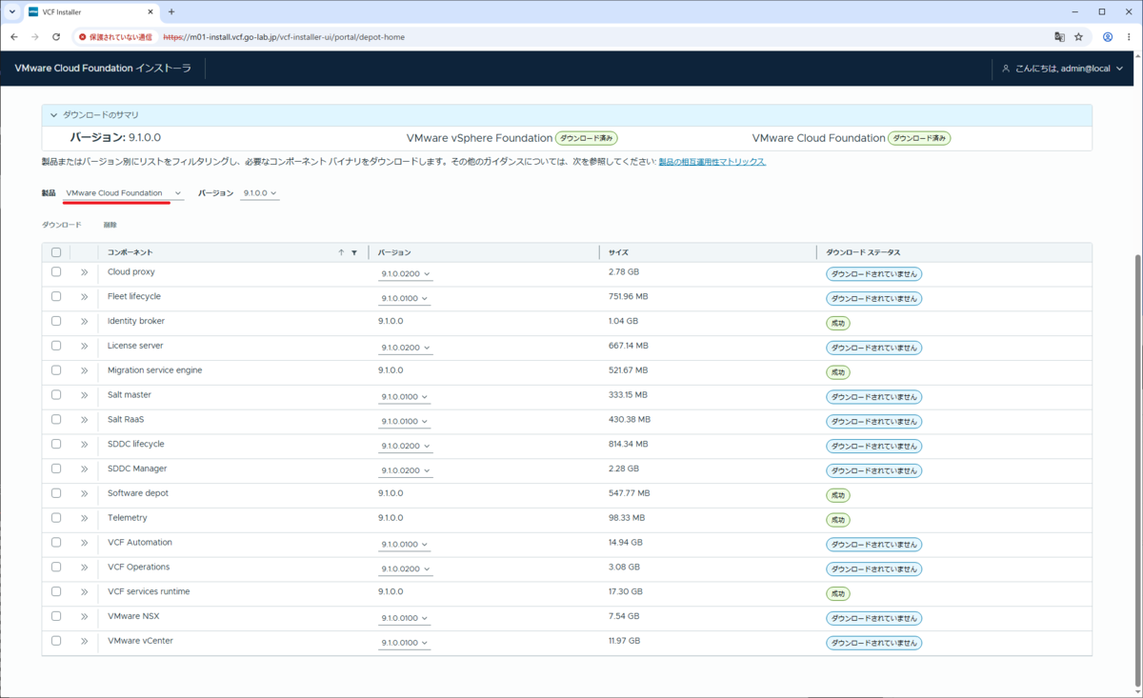Open Cloud proxy version dropdown
Viewport: 1143px width, 698px height.
406,274
